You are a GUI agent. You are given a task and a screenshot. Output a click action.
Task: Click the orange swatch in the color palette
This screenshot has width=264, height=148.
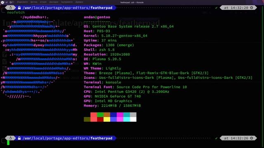[107, 115]
